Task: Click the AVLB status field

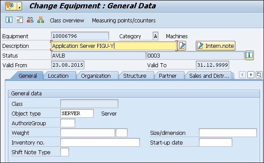Action: point(98,55)
